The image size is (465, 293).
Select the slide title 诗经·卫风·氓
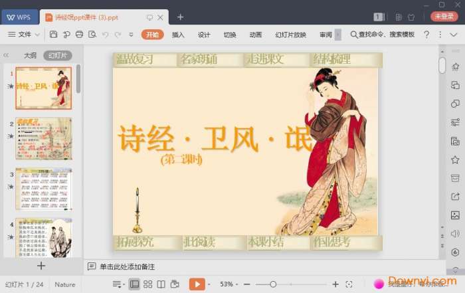[x=215, y=138]
